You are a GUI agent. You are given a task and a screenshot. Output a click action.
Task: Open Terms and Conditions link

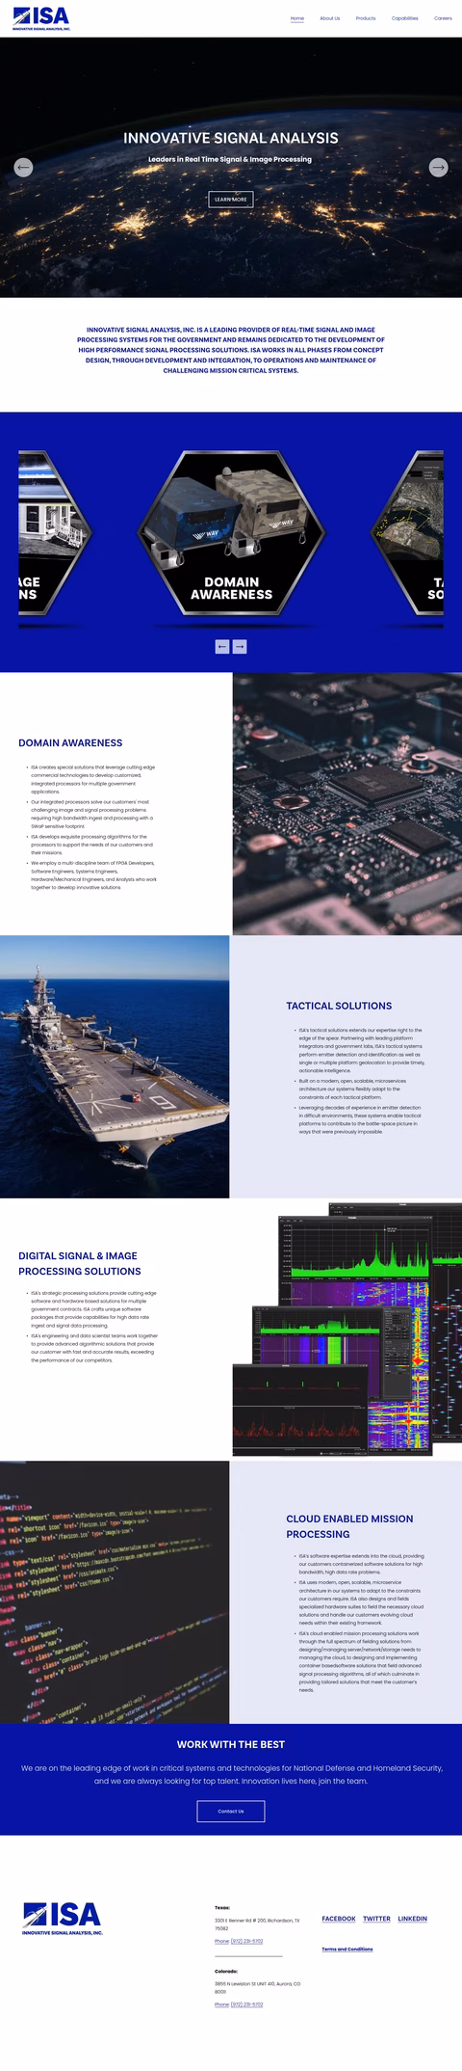347,1950
